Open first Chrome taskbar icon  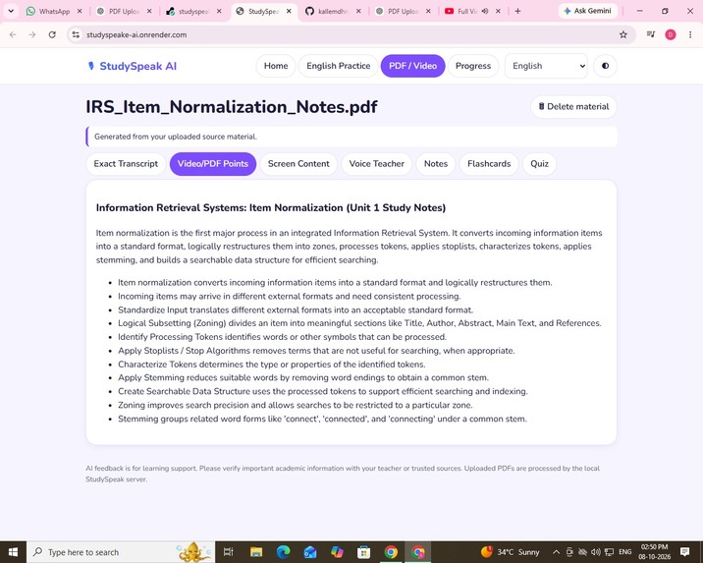391,552
